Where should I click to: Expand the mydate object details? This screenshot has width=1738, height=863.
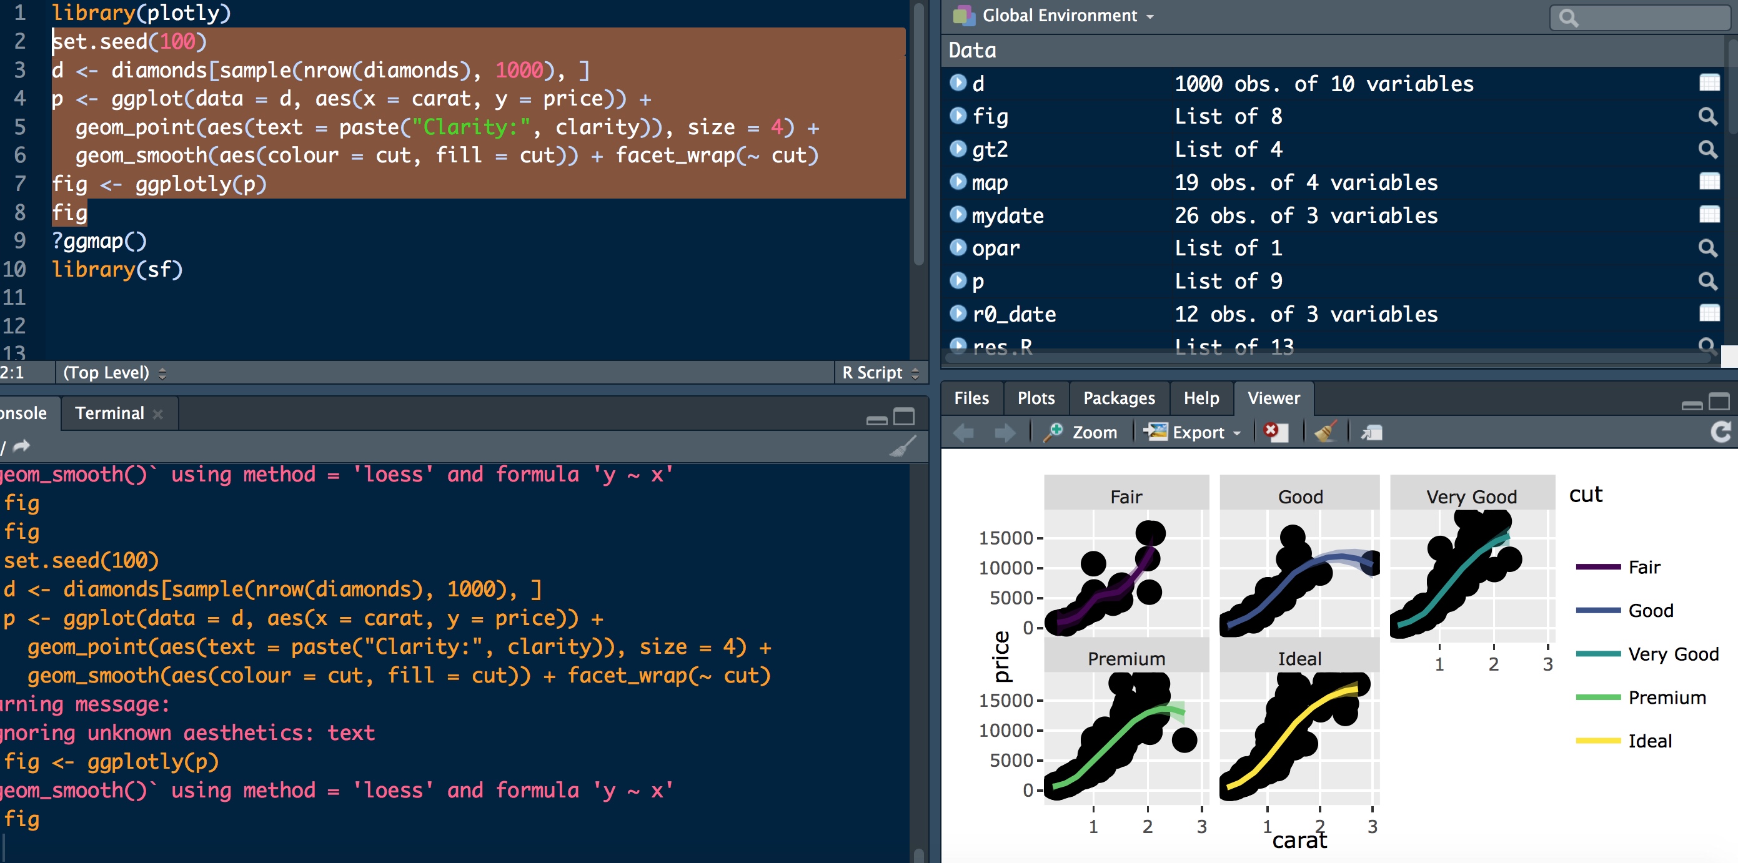pos(958,214)
